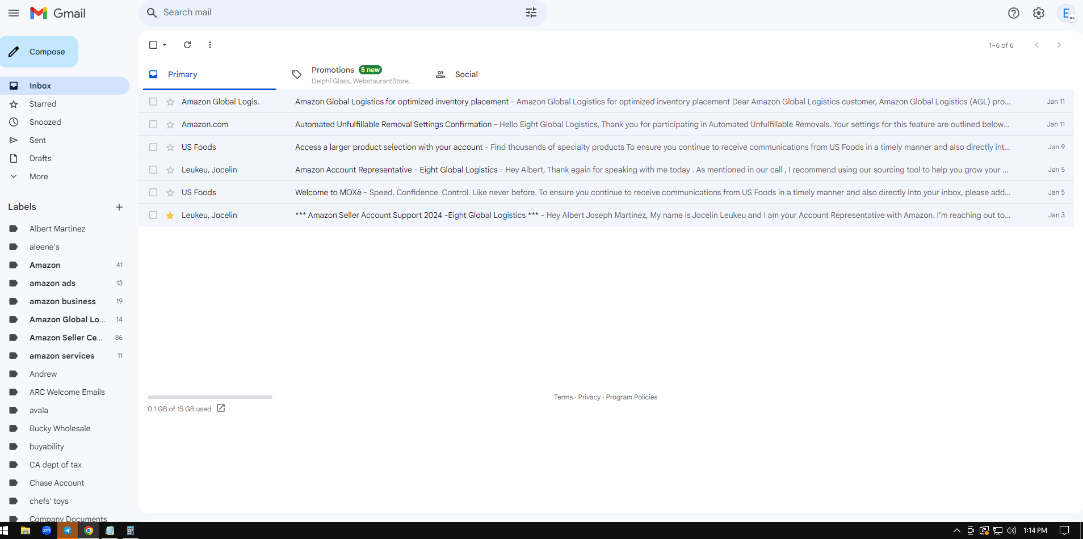1083x539 pixels.
Task: Open Calculator from the taskbar
Action: 131,530
